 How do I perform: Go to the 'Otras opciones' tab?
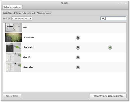pos(44,13)
